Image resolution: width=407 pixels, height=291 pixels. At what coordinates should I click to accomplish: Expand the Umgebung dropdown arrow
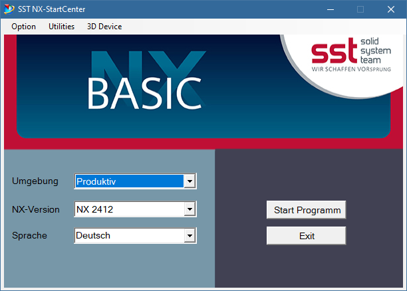tap(190, 181)
